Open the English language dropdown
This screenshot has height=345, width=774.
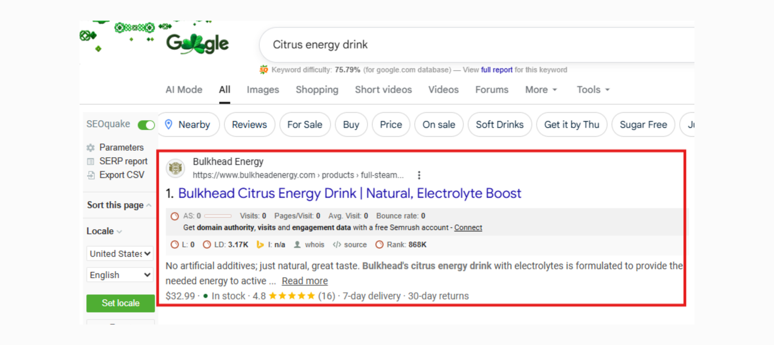coord(120,275)
